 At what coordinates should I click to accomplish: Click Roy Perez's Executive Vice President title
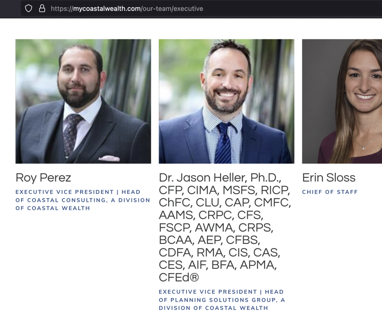pos(83,200)
